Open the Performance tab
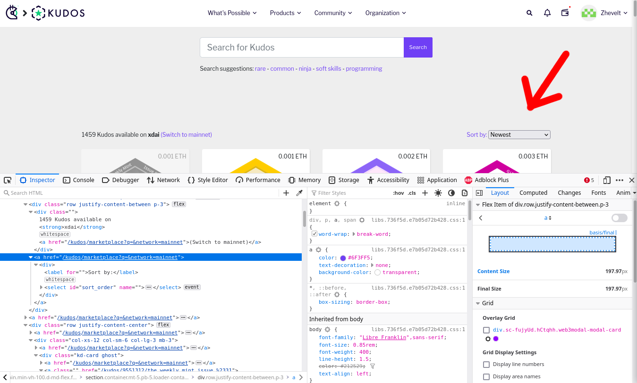Image resolution: width=637 pixels, height=383 pixels. pyautogui.click(x=258, y=180)
